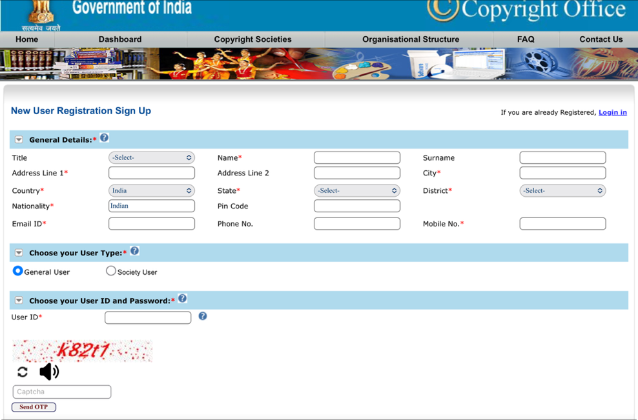Click the Copyright Office logo
Viewport: 638px width, 420px height.
pos(526,10)
